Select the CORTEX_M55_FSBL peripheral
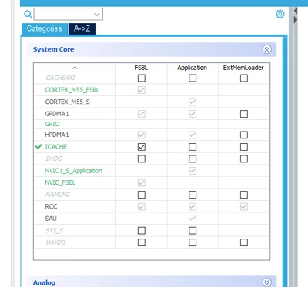This screenshot has height=287, width=308. click(72, 90)
